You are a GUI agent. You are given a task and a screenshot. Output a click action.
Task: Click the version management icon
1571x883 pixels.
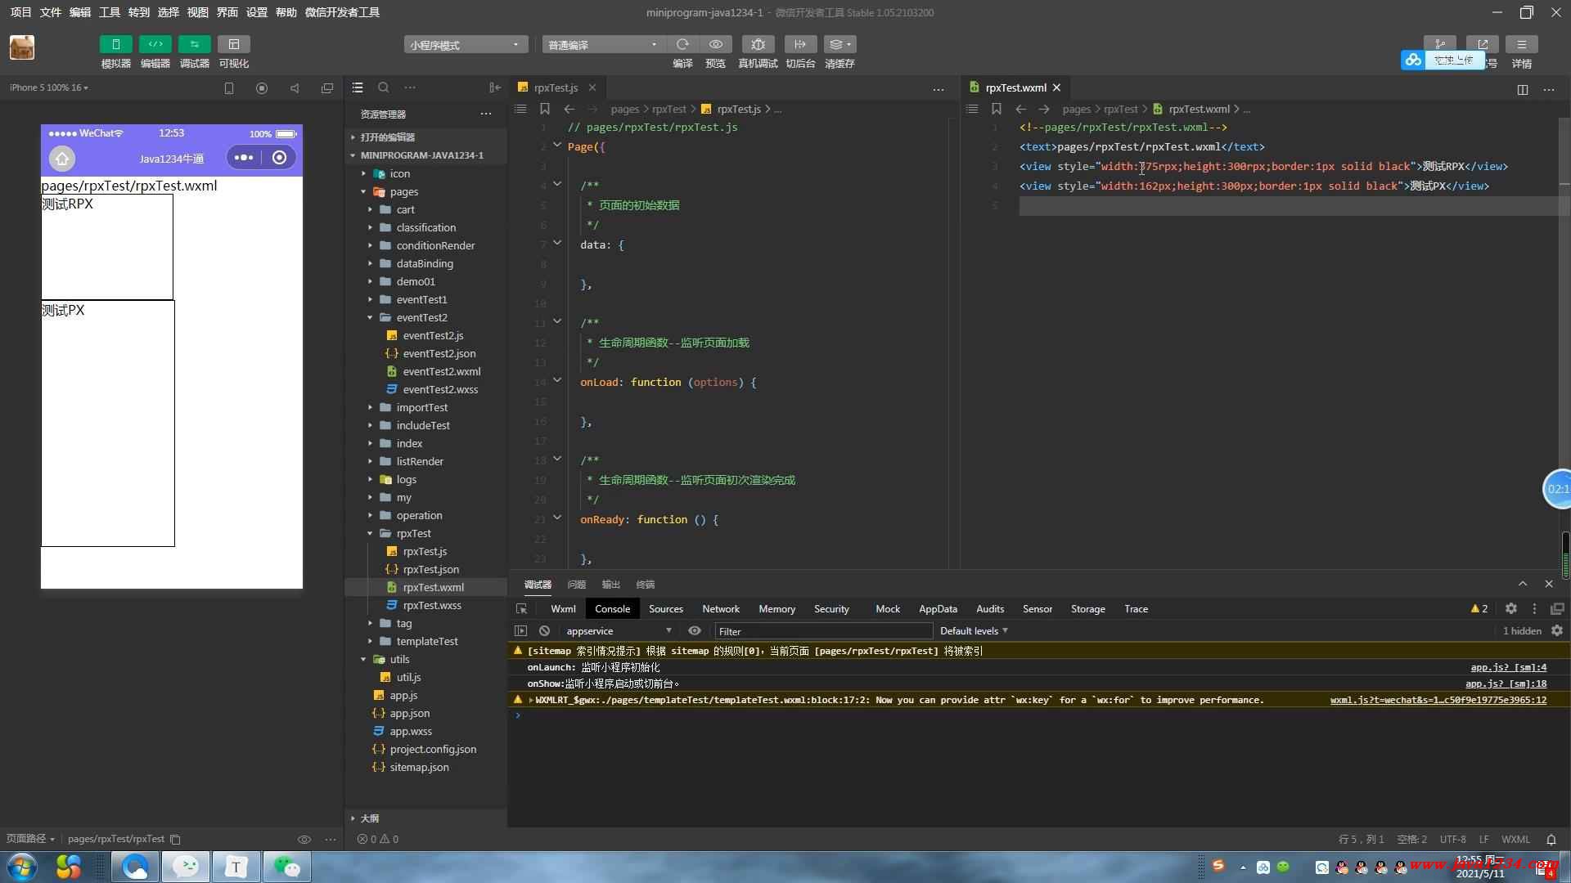[1439, 43]
